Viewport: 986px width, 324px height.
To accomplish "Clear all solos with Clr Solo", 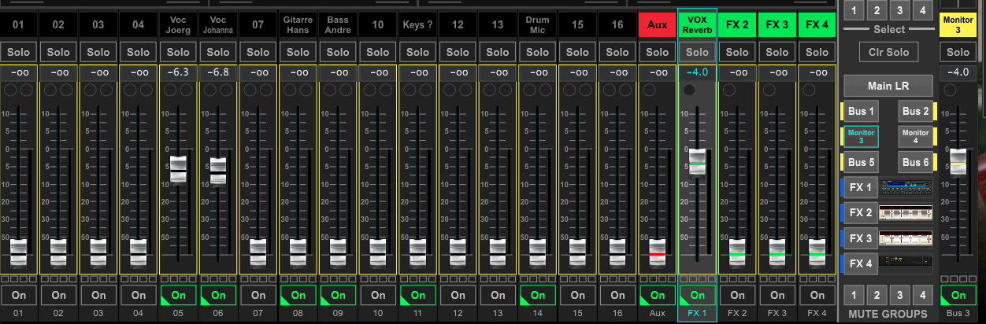I will pos(888,53).
